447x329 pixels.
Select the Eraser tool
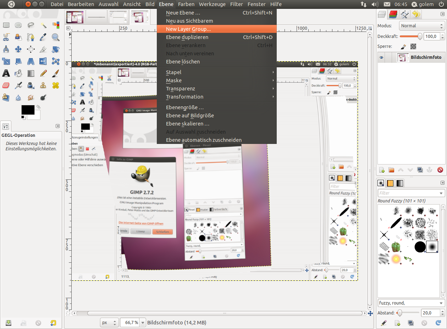pos(6,85)
